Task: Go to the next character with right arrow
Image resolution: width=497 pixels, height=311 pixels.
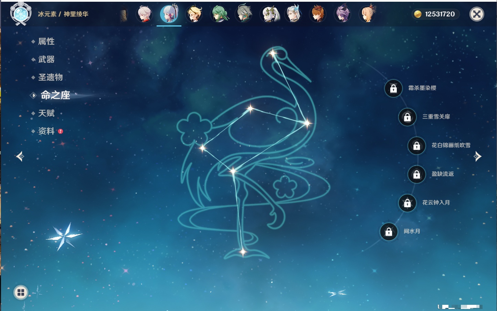Action: tap(477, 156)
